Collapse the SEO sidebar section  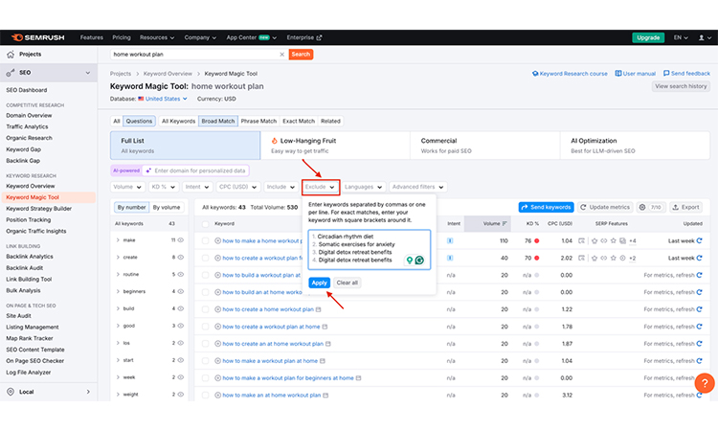87,73
